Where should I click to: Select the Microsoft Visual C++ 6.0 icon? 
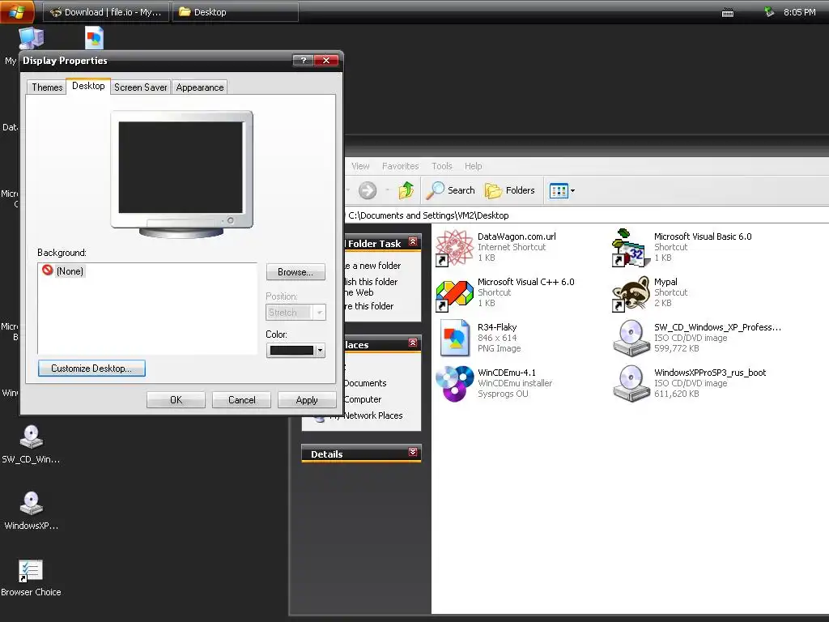pyautogui.click(x=454, y=293)
